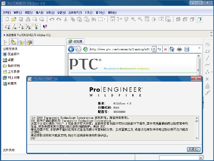214x161 pixels.
Task: Open context-sensitive help arrow icon
Action: [x=45, y=26]
